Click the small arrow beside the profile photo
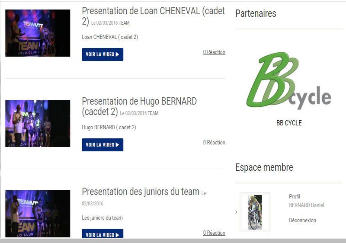 tap(236, 212)
